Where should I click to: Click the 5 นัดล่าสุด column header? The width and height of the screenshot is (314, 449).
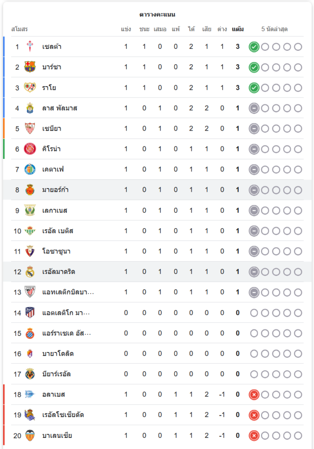click(x=275, y=29)
